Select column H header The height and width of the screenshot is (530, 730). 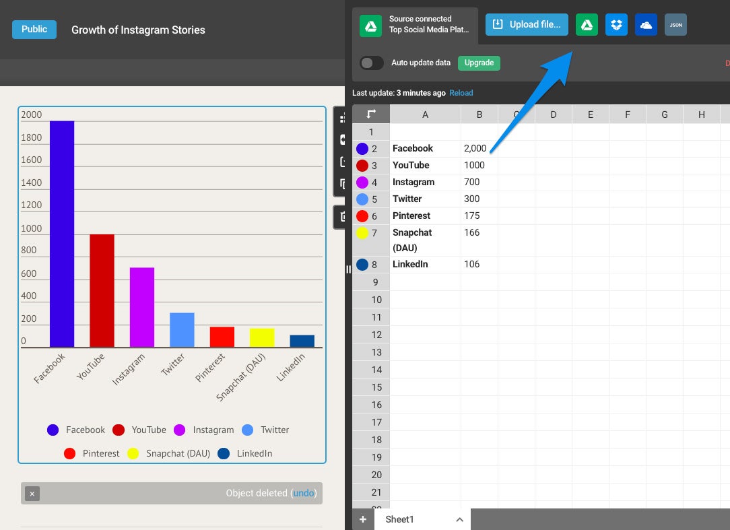[701, 114]
